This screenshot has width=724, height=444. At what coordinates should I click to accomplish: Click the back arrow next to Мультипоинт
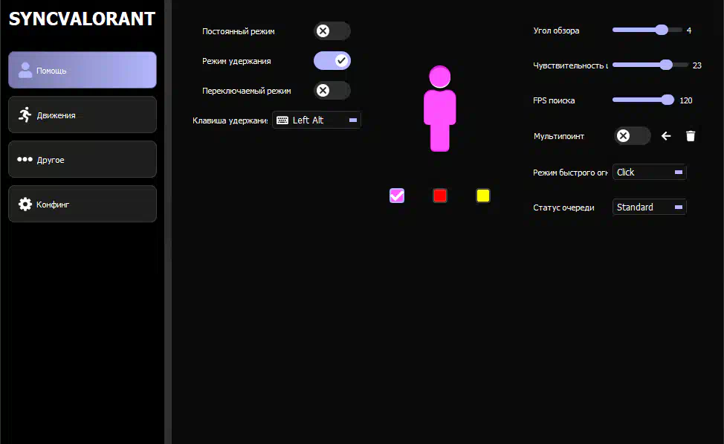pyautogui.click(x=666, y=136)
